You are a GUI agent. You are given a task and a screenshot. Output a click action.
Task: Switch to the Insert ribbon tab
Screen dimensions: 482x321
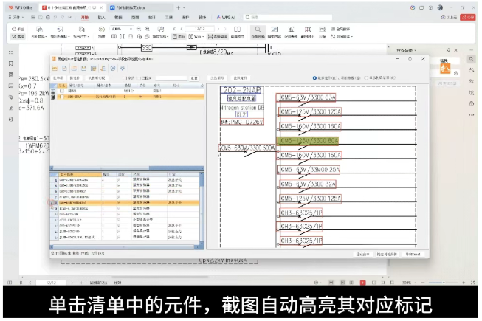(101, 18)
